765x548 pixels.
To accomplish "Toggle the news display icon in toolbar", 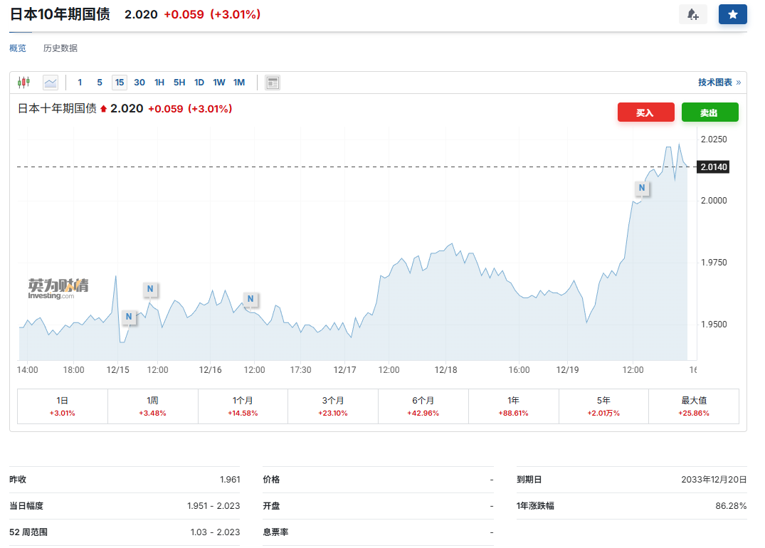I will click(x=273, y=83).
